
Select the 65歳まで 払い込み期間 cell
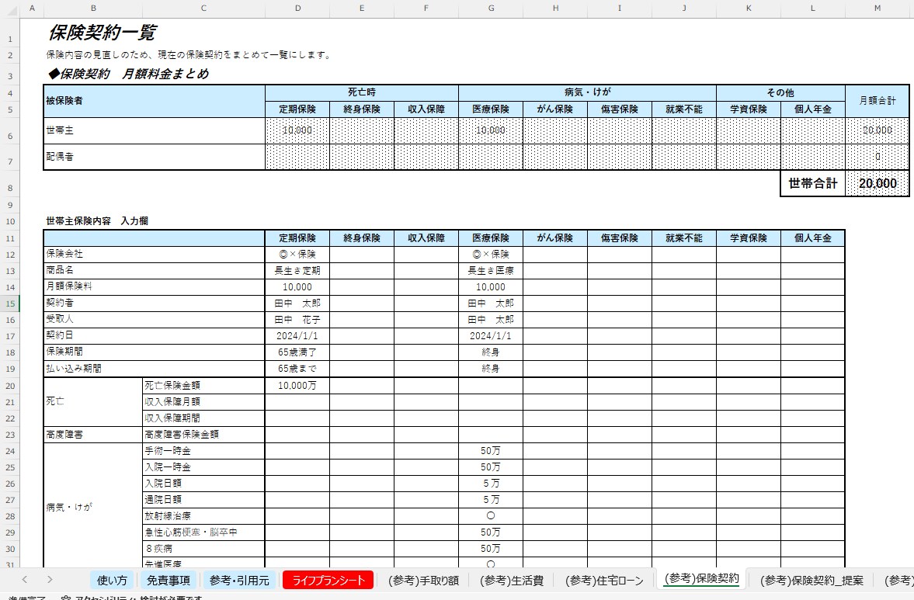tap(298, 368)
